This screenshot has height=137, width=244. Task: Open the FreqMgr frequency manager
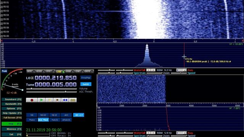point(86,78)
